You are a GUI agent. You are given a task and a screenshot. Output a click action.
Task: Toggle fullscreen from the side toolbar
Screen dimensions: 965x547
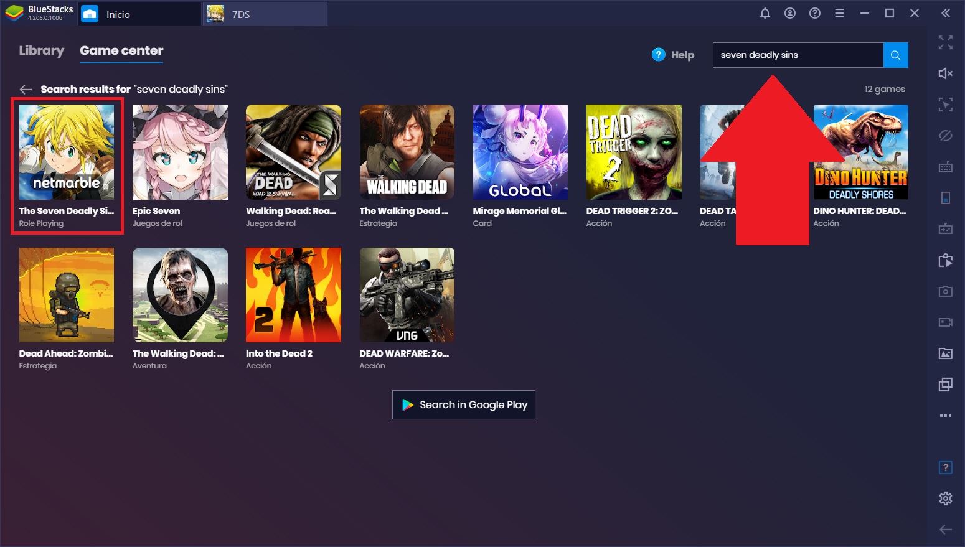click(946, 42)
